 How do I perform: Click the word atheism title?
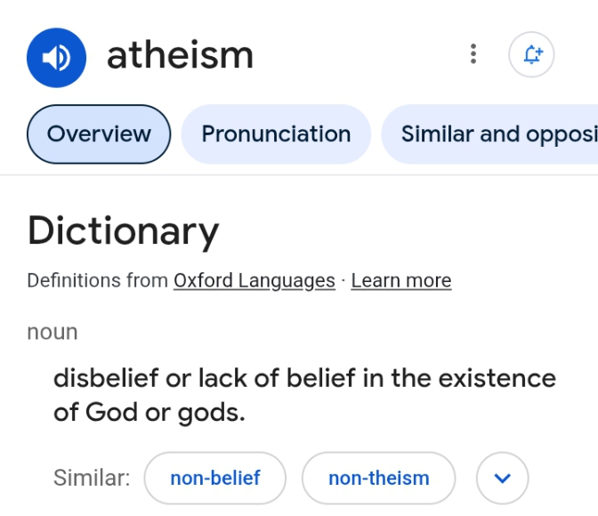(x=180, y=56)
